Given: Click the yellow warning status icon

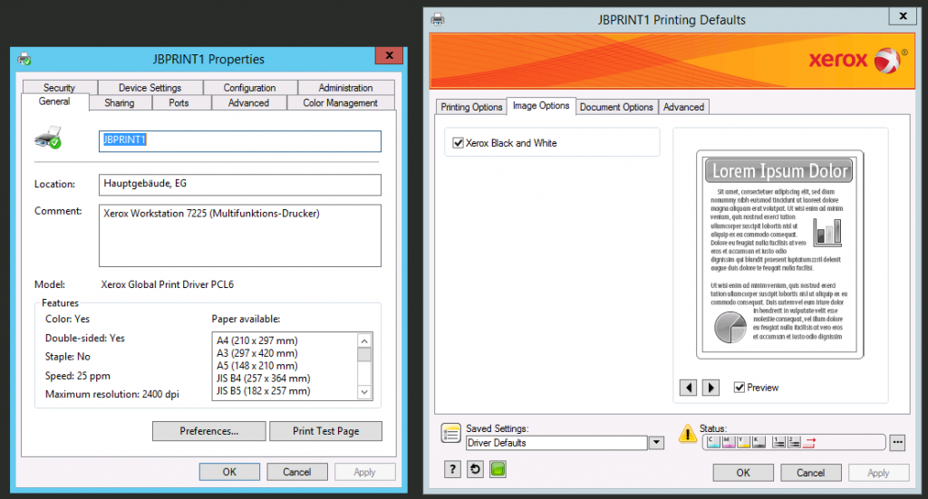Looking at the screenshot, I should (x=688, y=434).
